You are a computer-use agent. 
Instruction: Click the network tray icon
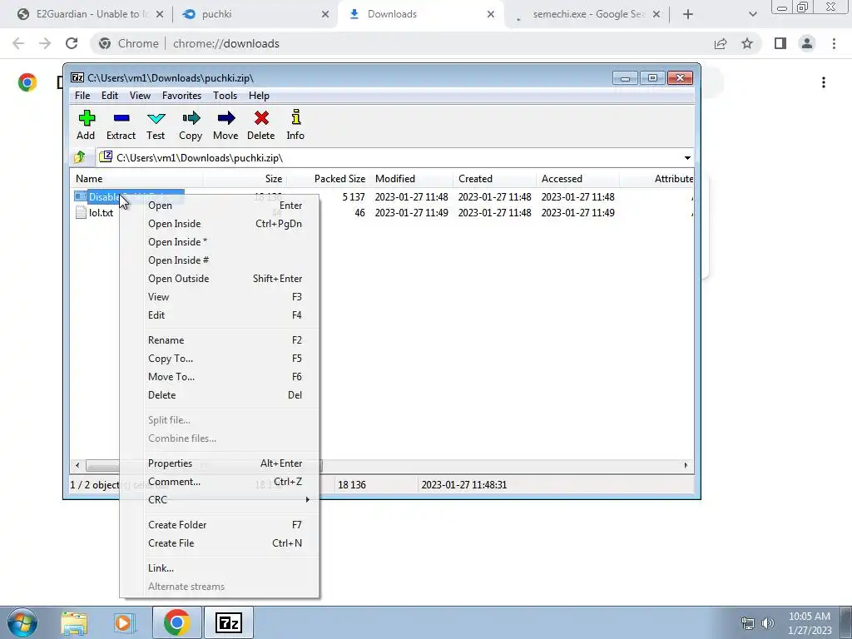[748, 623]
